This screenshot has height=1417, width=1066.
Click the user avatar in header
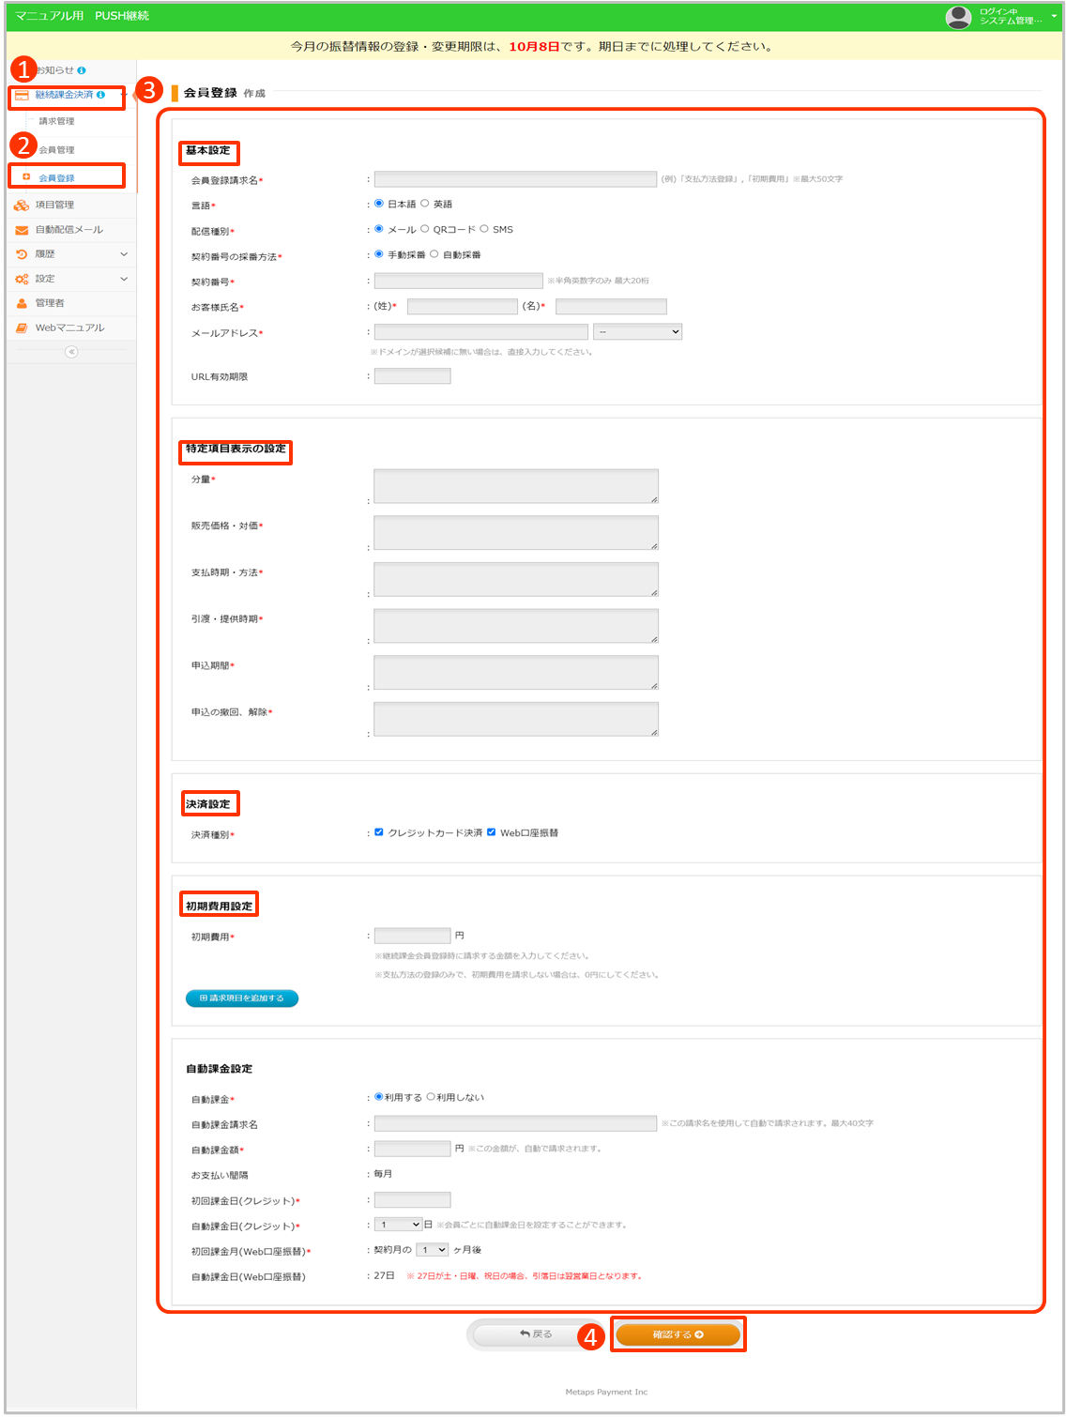[x=958, y=17]
